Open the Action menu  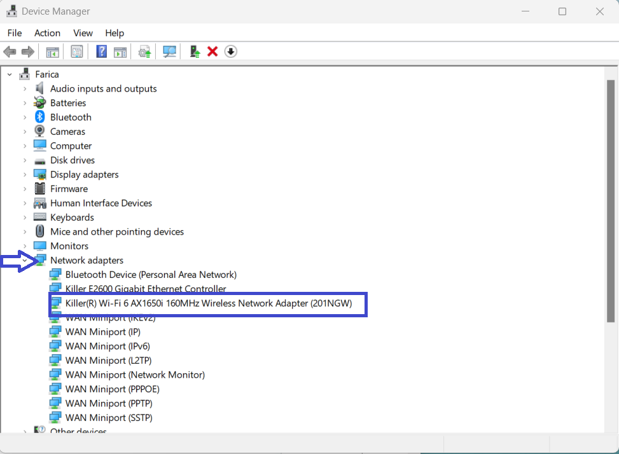(47, 32)
